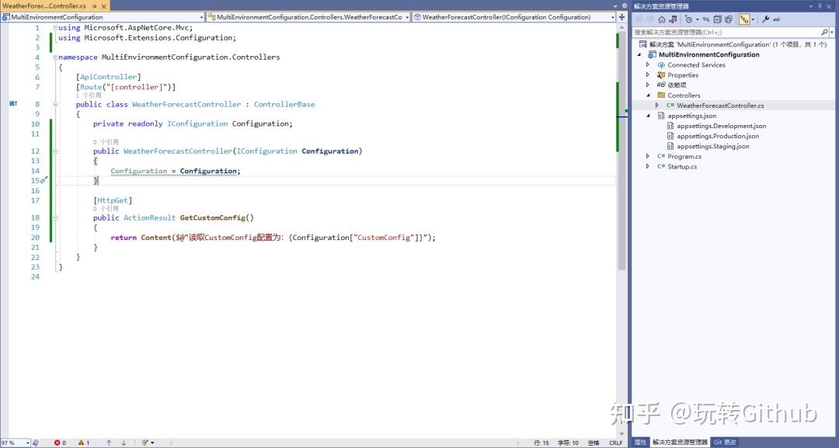Screen dimensions: 839x448
Task: Click the sync with active document icon
Action: (705, 19)
